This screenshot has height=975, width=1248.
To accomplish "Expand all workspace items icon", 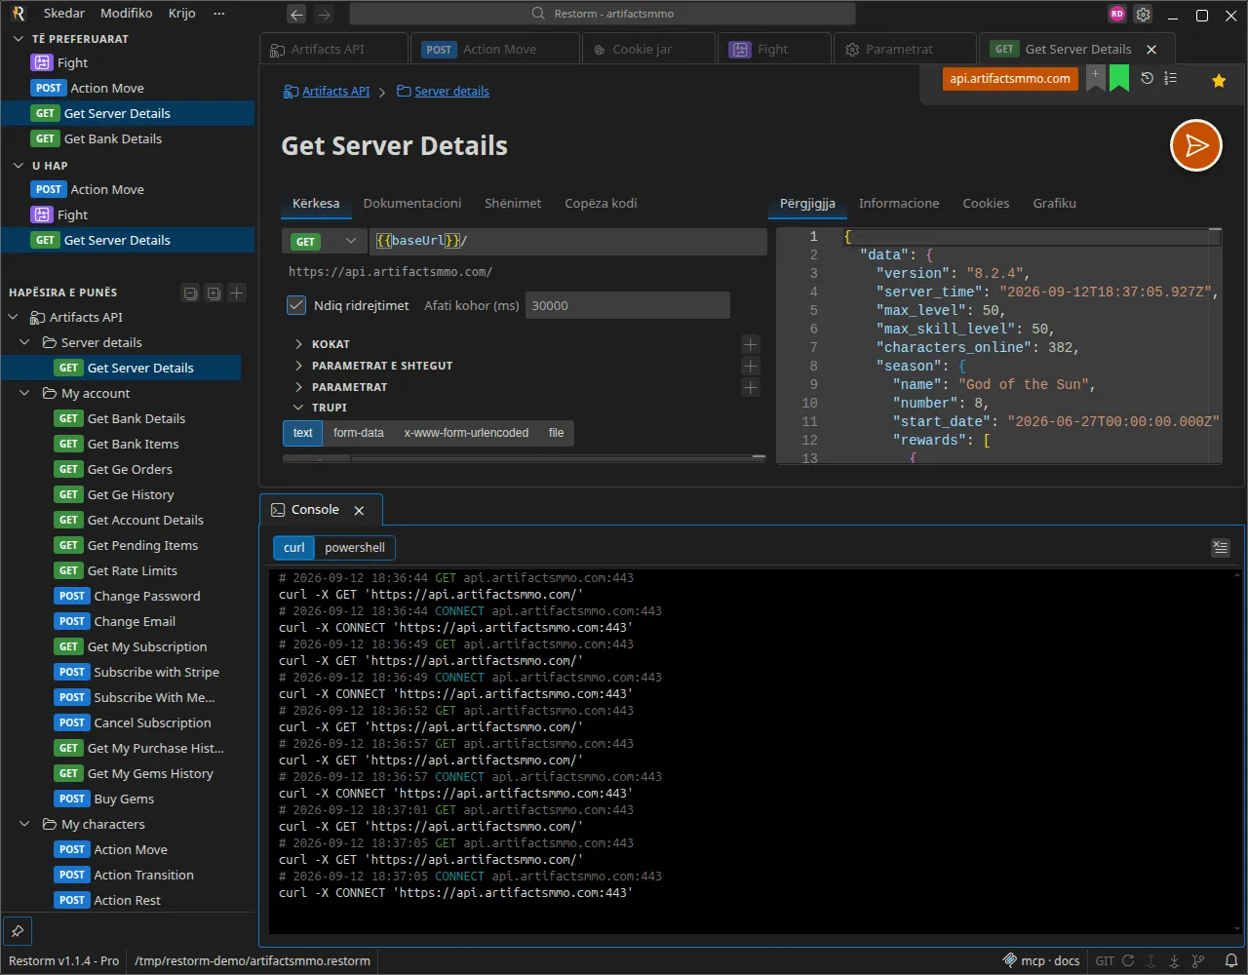I will coord(214,292).
